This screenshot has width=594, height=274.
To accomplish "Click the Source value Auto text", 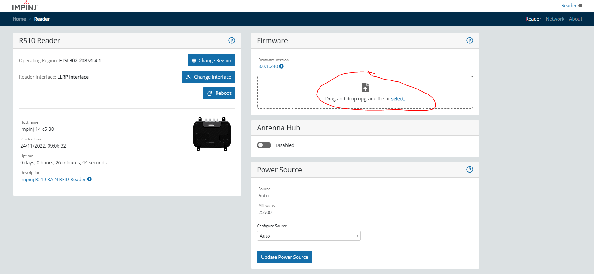I will tap(263, 196).
